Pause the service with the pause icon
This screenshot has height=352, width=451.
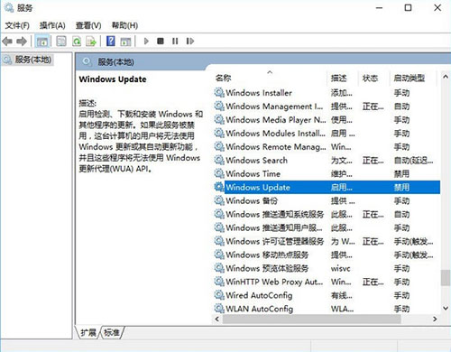click(175, 41)
